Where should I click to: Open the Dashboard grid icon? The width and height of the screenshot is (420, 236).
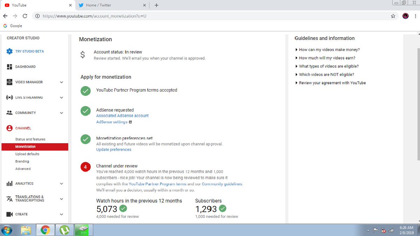pyautogui.click(x=10, y=67)
